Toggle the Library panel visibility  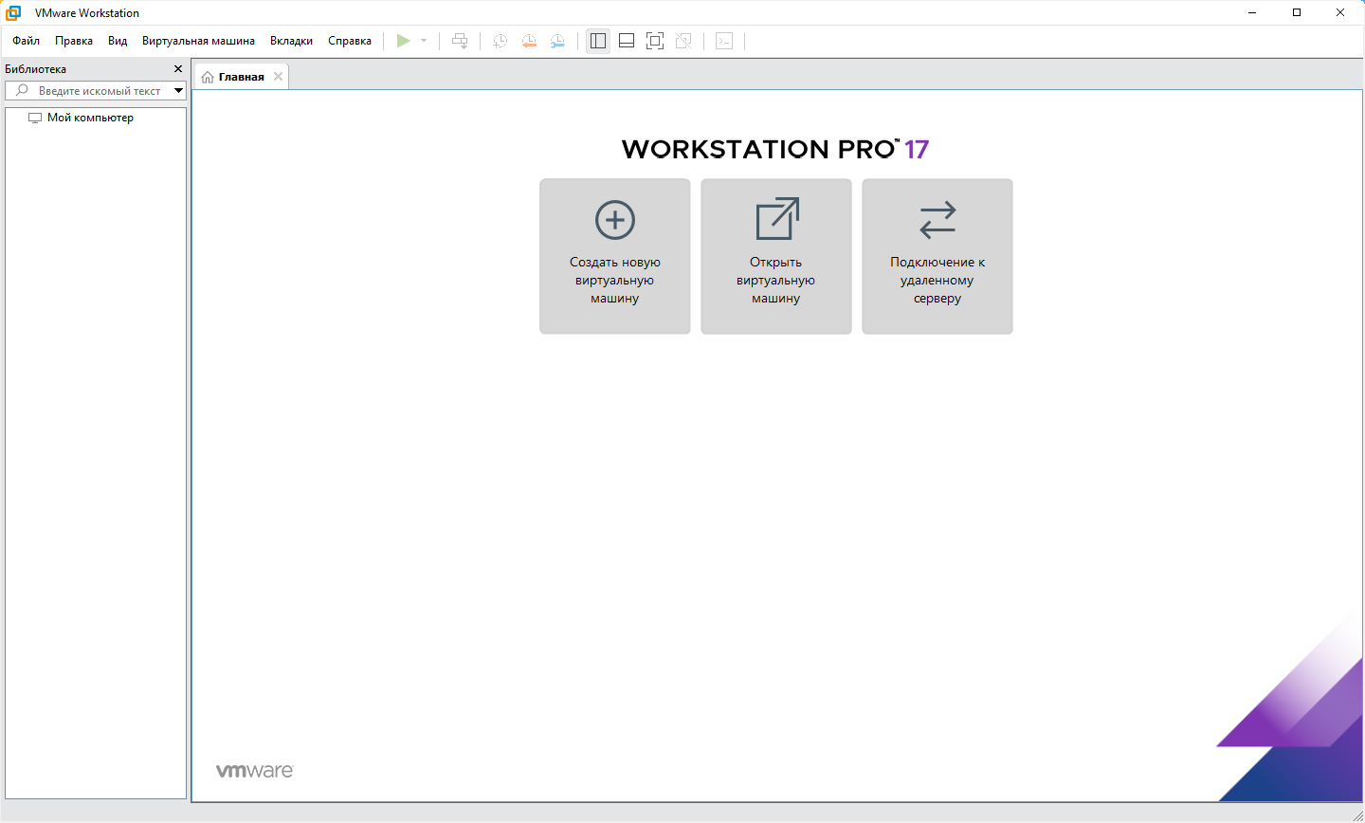click(x=597, y=40)
